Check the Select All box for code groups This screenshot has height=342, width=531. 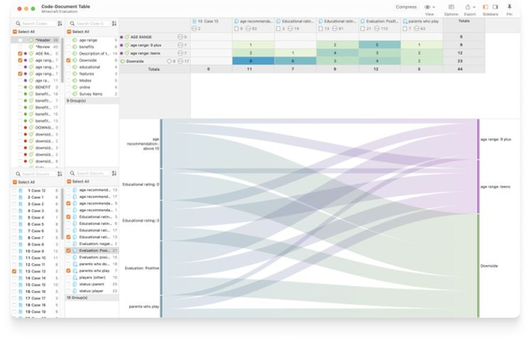[69, 32]
